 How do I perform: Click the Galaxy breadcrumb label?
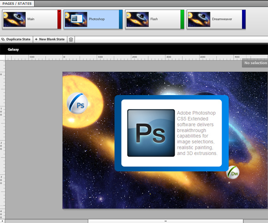13,50
